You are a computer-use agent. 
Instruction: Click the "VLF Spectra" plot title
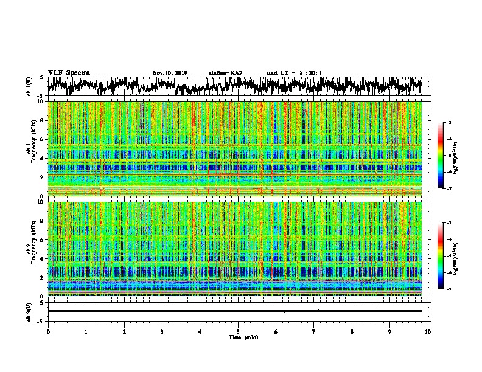(x=69, y=73)
